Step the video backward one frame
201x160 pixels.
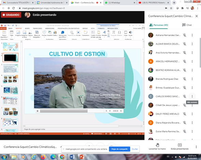106,111
